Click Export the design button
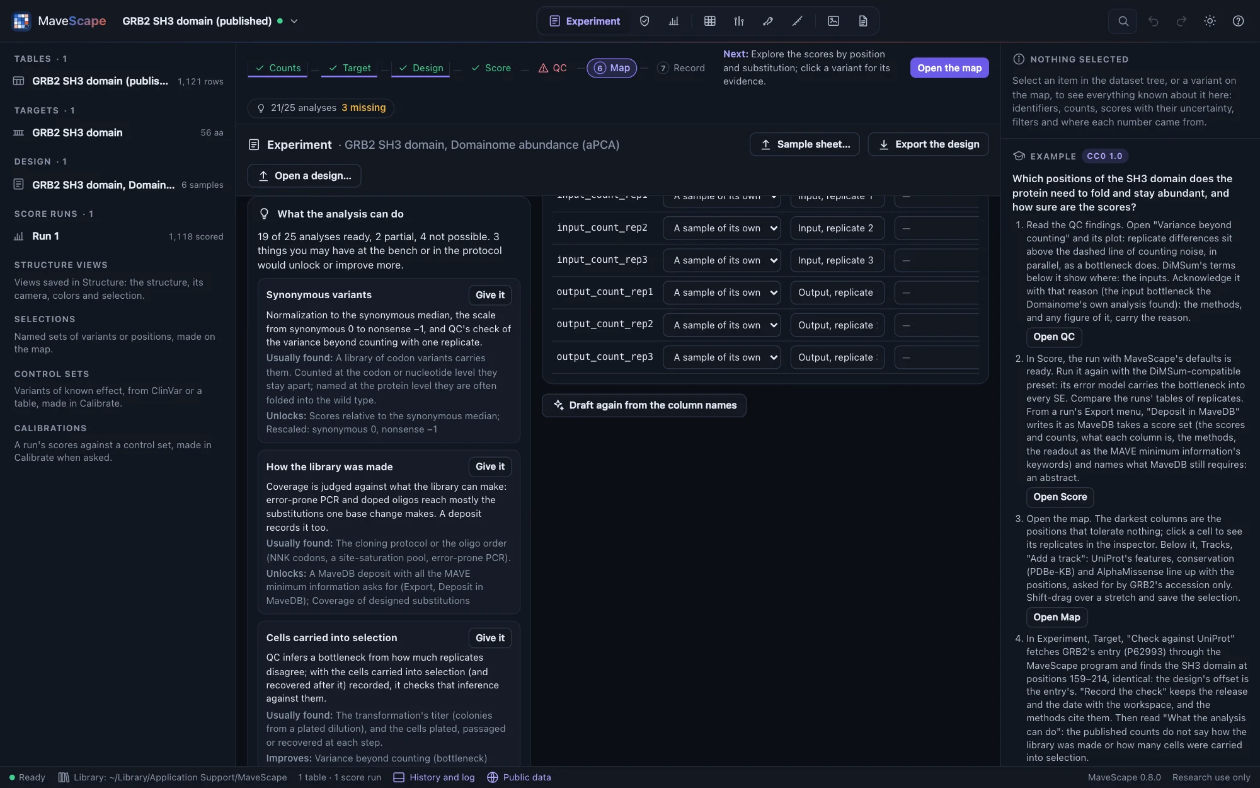This screenshot has height=788, width=1260. [928, 144]
